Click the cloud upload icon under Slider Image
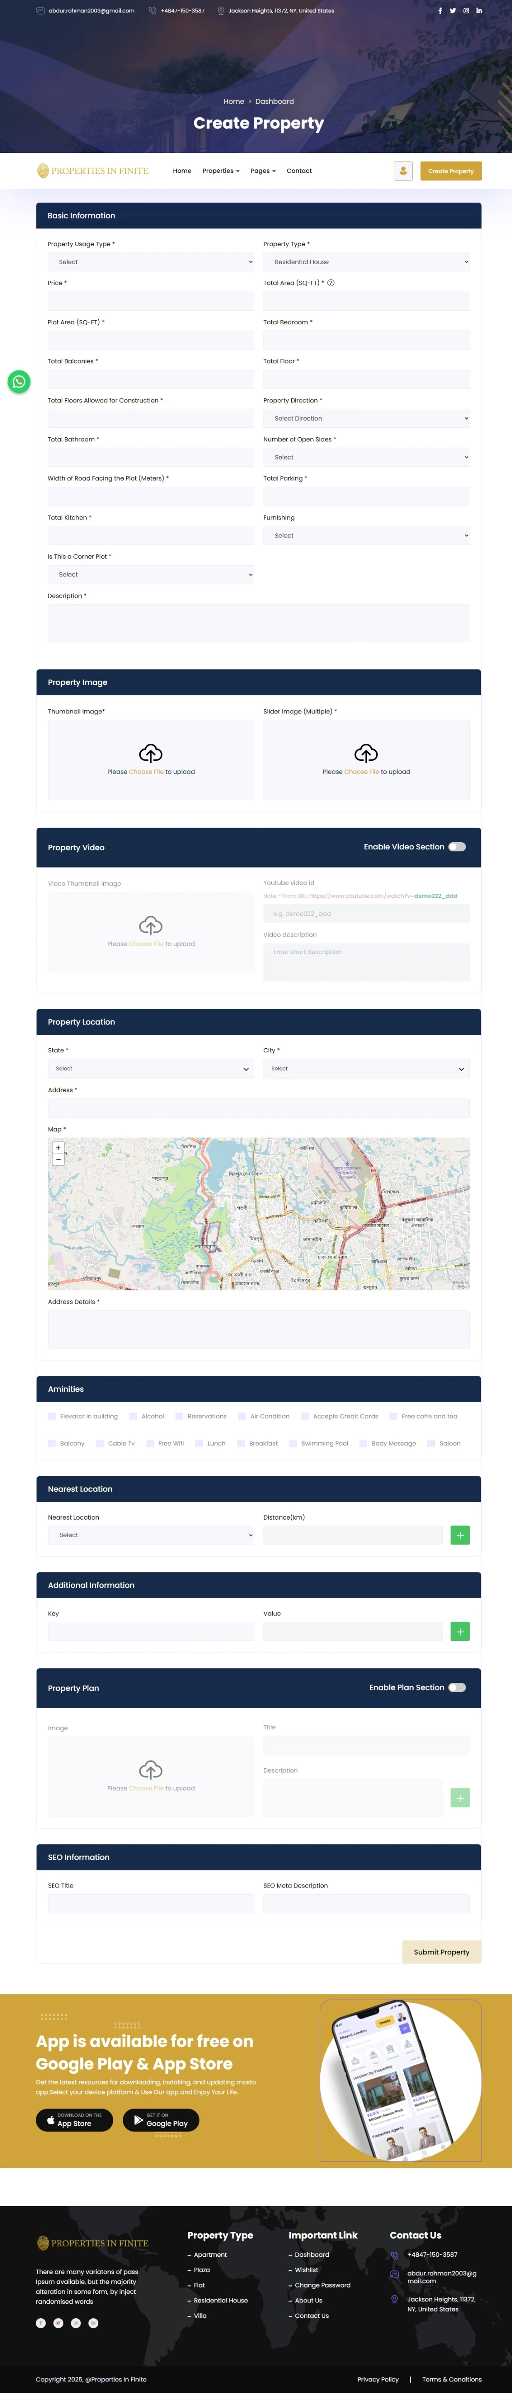The image size is (512, 2393). tap(366, 753)
